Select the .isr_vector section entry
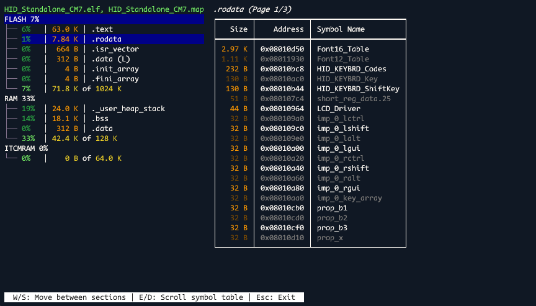This screenshot has width=536, height=306. [x=115, y=49]
